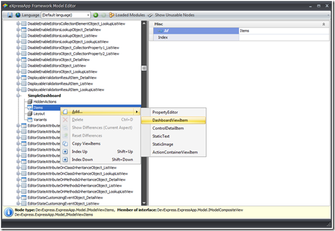Screen dimensions: 335x231
Task: Click DisableEnableEditorsLookupObject_LookupListView node icon
Action: tap(24, 42)
